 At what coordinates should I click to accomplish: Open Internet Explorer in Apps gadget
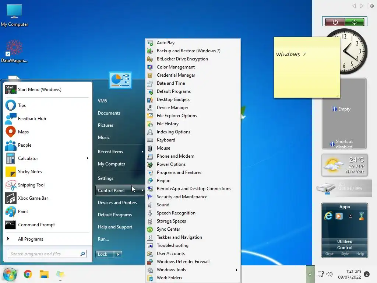pyautogui.click(x=328, y=216)
